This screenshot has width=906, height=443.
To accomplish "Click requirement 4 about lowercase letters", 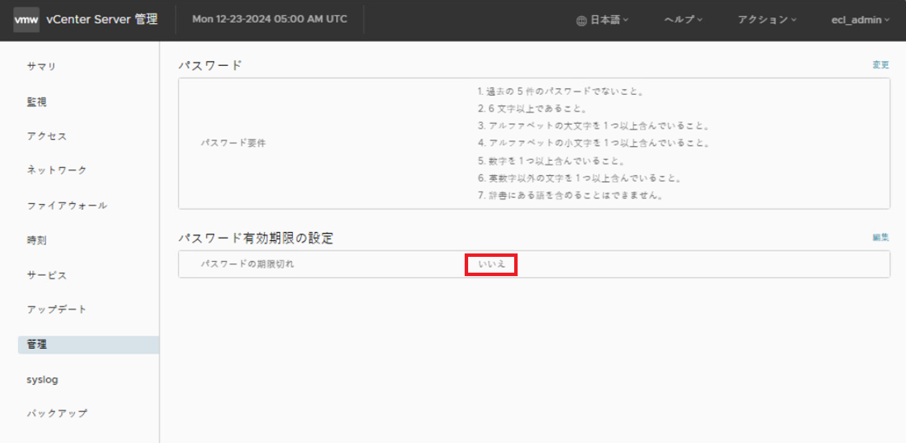I will point(593,143).
